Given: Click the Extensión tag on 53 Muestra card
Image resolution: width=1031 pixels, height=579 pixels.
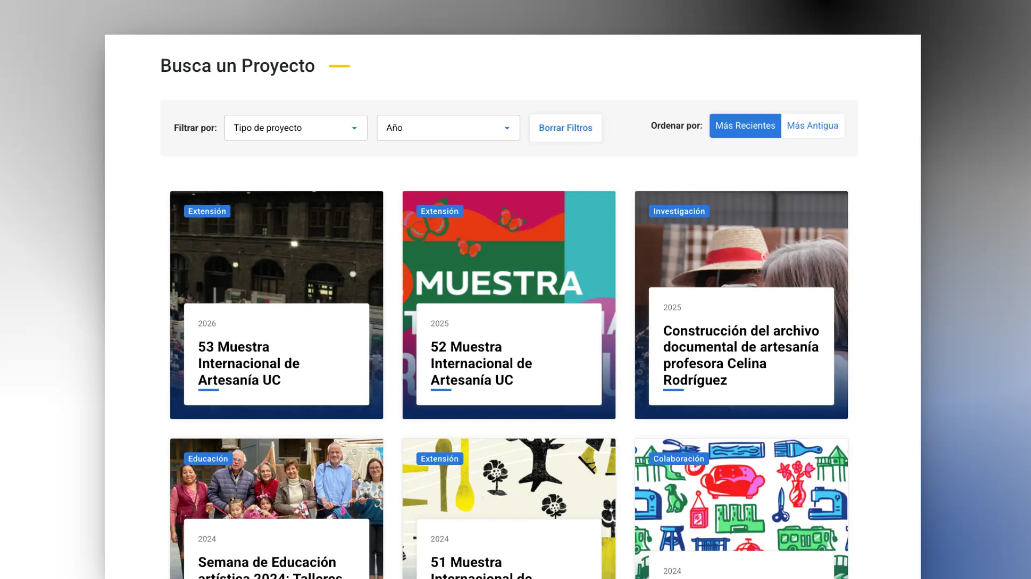Looking at the screenshot, I should pos(207,211).
